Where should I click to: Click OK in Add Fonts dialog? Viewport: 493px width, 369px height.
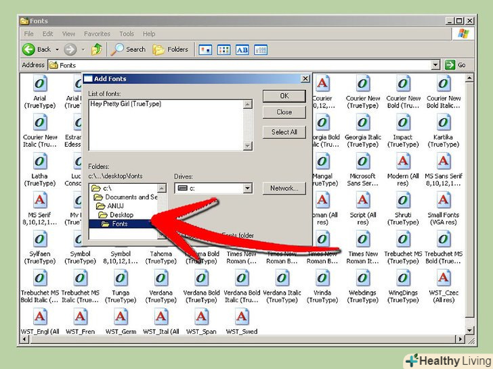tap(284, 96)
